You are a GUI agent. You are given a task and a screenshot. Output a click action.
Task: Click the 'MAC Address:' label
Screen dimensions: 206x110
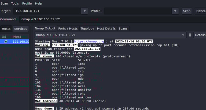[46, 101]
